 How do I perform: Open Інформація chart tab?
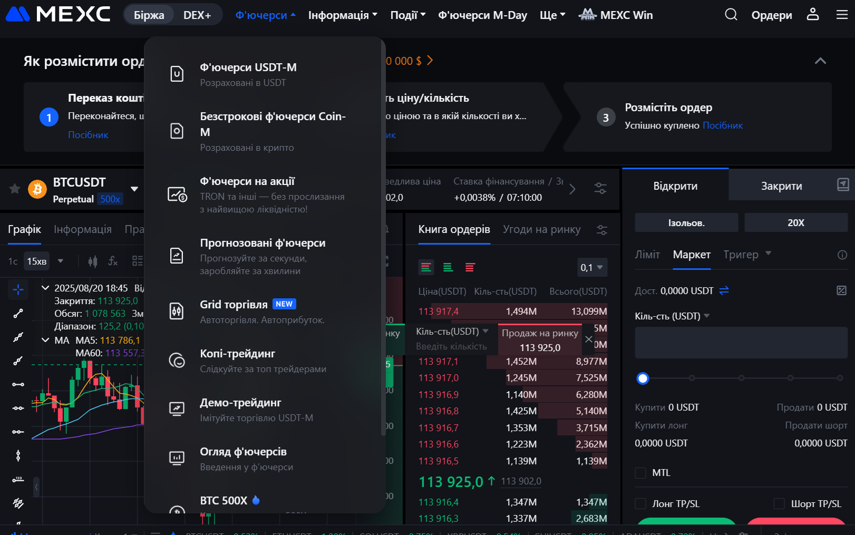point(83,229)
